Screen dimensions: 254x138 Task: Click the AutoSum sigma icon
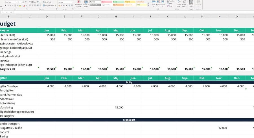168,1
